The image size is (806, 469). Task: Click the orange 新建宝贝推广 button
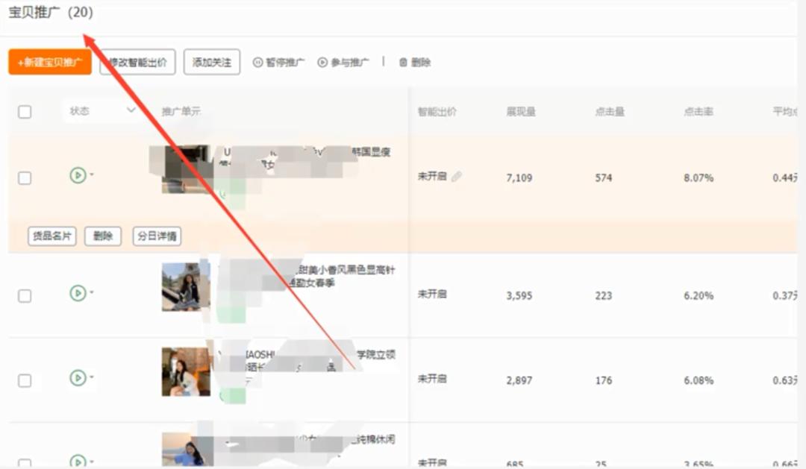click(49, 62)
